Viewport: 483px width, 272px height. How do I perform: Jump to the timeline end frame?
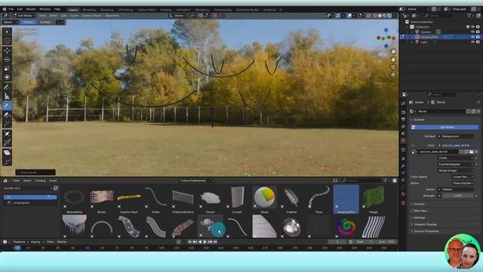(x=215, y=242)
